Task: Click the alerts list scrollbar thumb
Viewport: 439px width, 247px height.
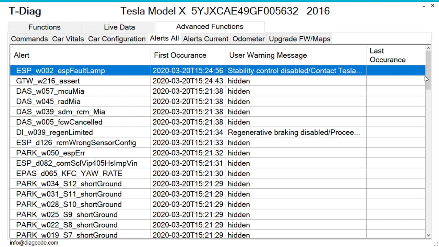Action: [428, 70]
